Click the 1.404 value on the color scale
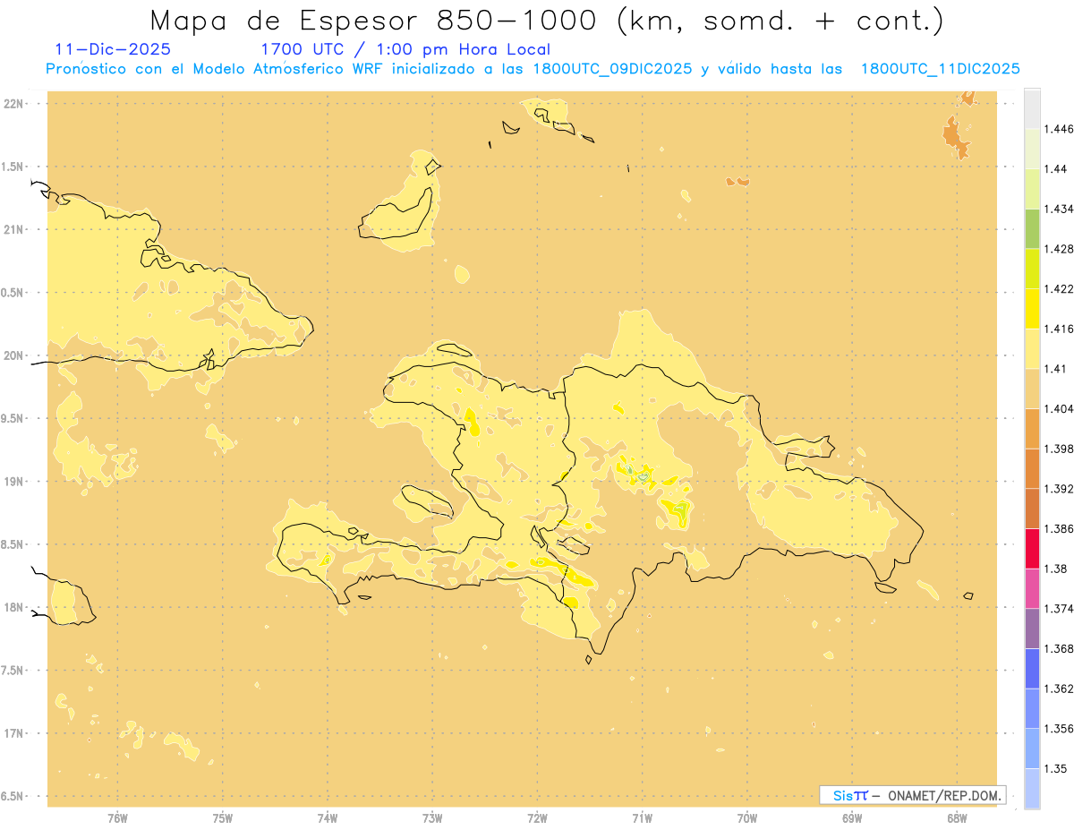The image size is (1074, 830). [1060, 408]
